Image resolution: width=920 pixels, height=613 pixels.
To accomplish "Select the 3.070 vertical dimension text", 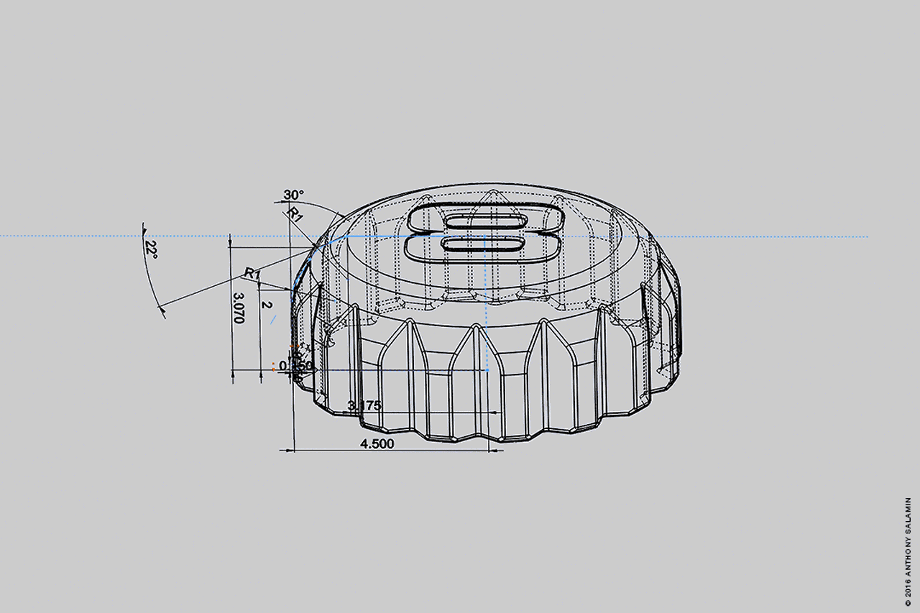I will 239,308.
